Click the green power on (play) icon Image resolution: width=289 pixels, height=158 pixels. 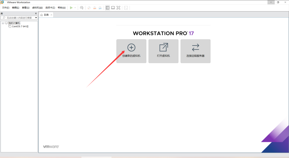[71, 8]
